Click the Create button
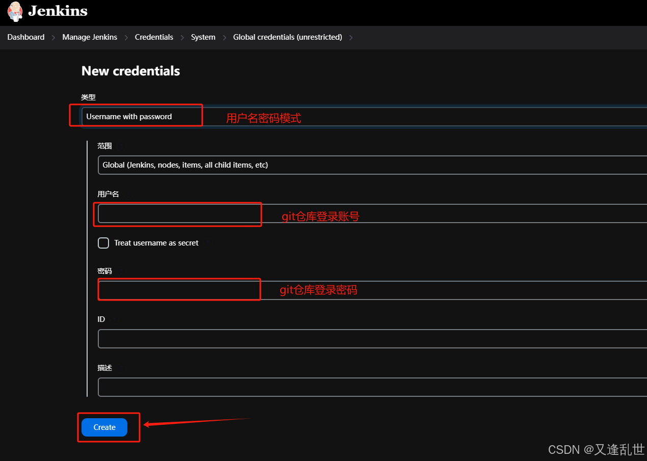This screenshot has width=647, height=461. pyautogui.click(x=104, y=427)
